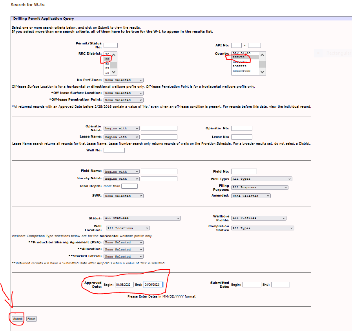Open Survey Name match-type dropdown
352x331 pixels.
(x=121, y=179)
